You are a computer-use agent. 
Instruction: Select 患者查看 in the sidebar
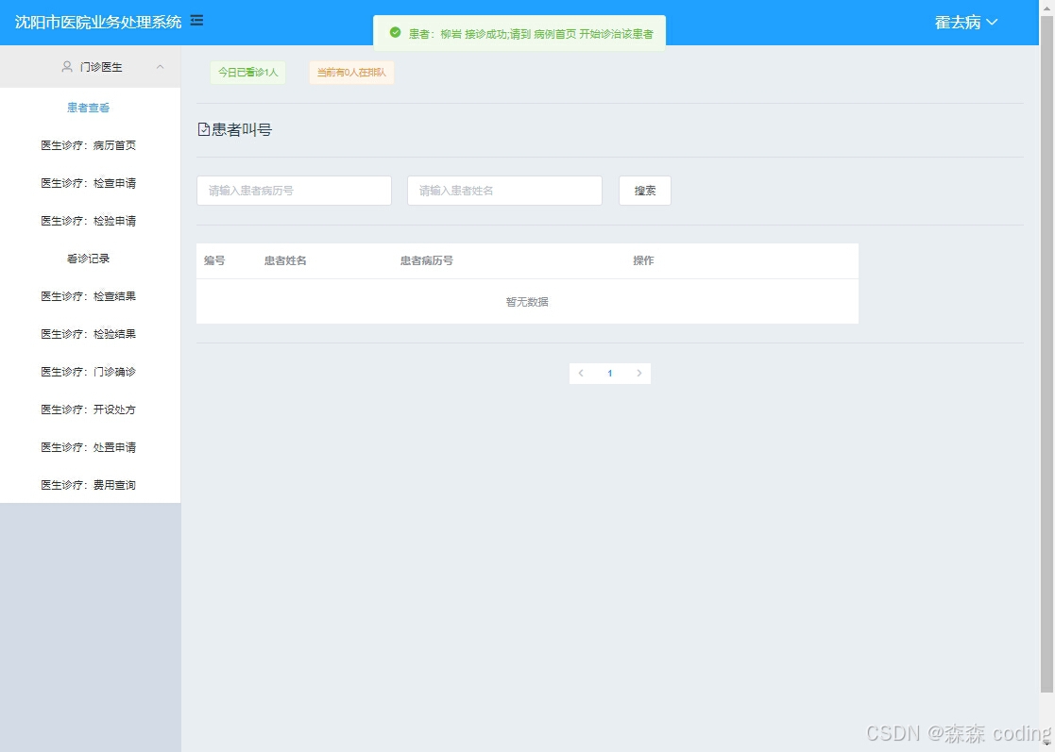point(88,108)
